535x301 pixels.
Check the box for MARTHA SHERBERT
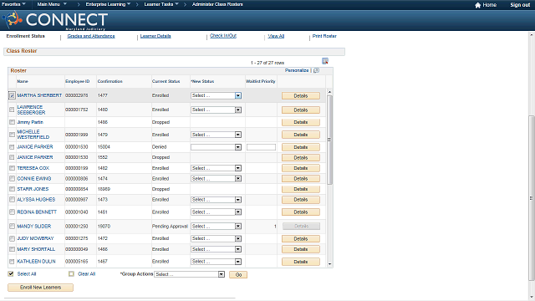[12, 95]
